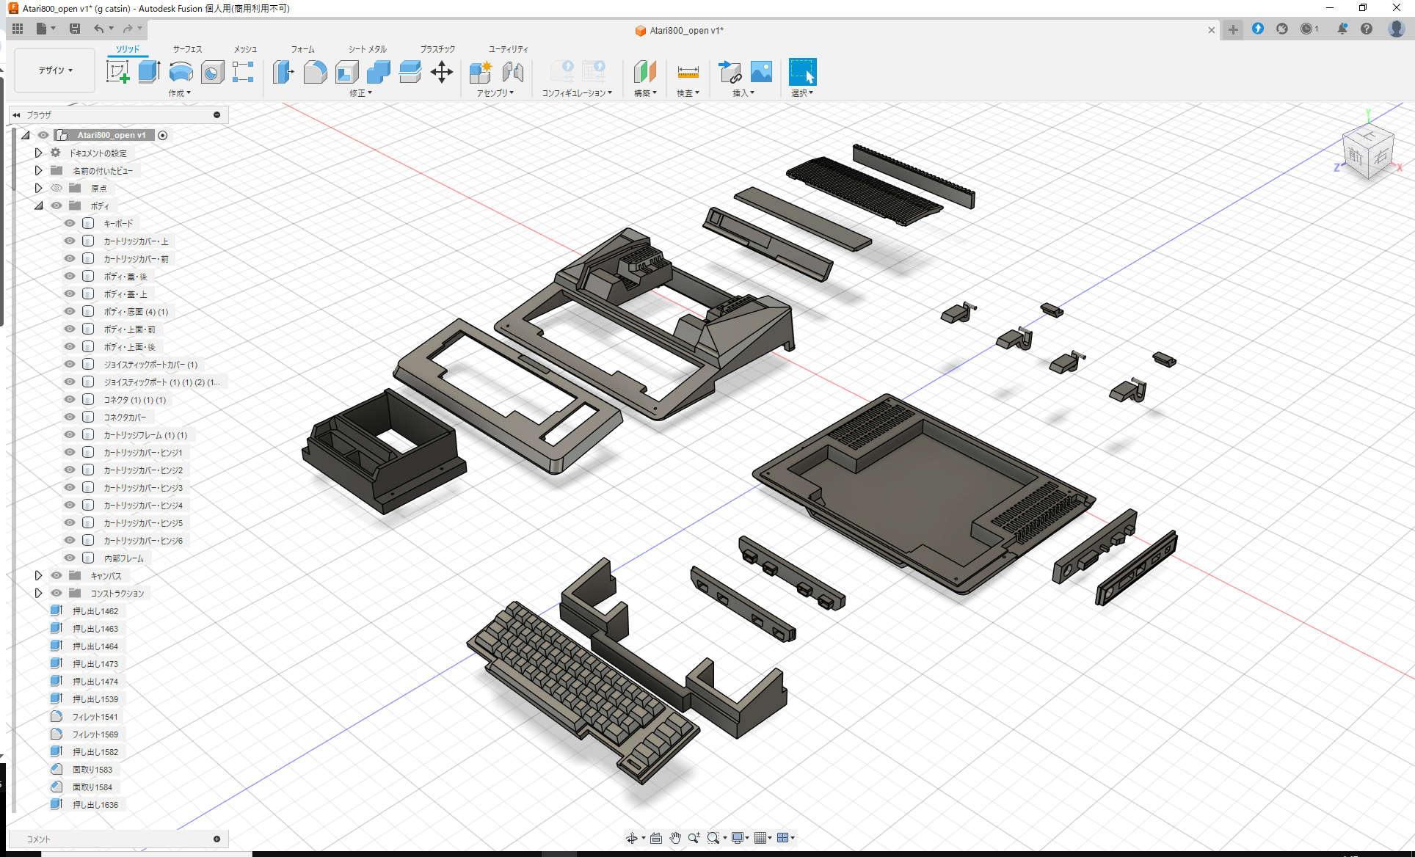
Task: Select the Move/Copy tool
Action: pyautogui.click(x=442, y=72)
